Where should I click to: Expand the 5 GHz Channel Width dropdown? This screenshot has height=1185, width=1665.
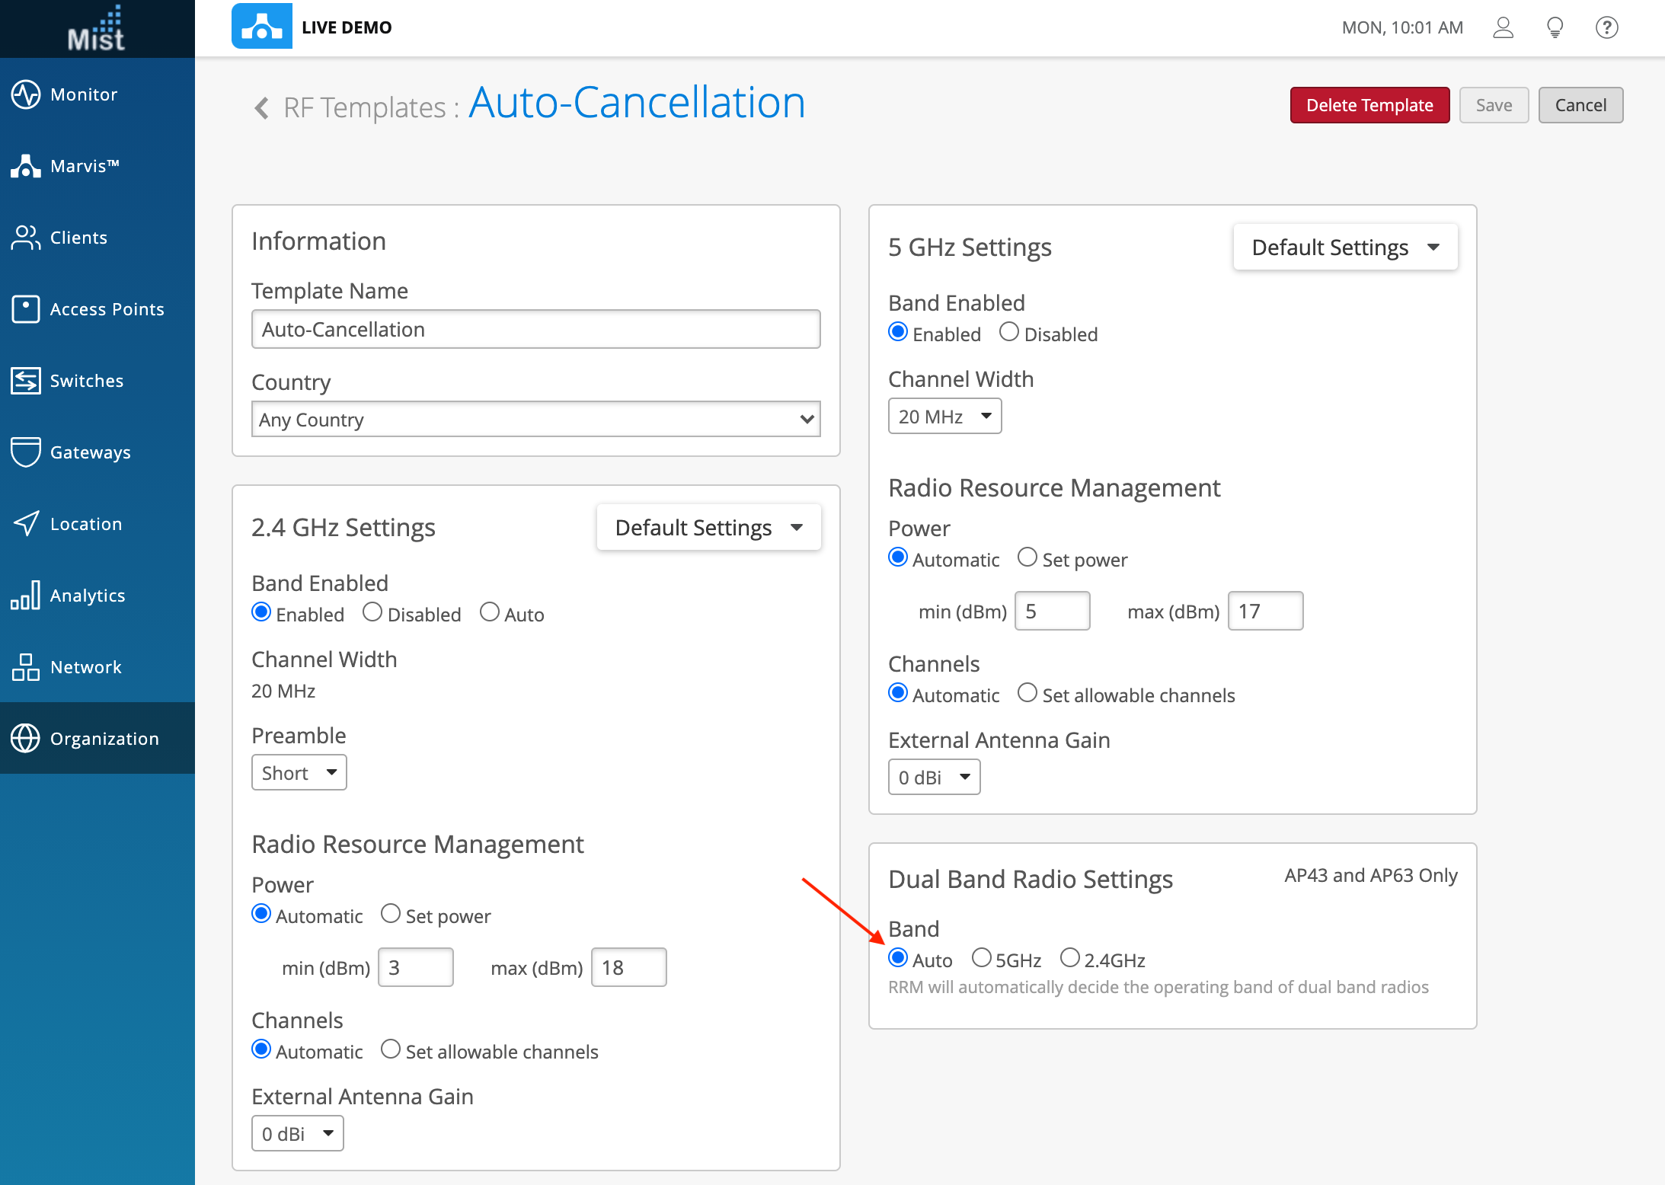coord(944,417)
